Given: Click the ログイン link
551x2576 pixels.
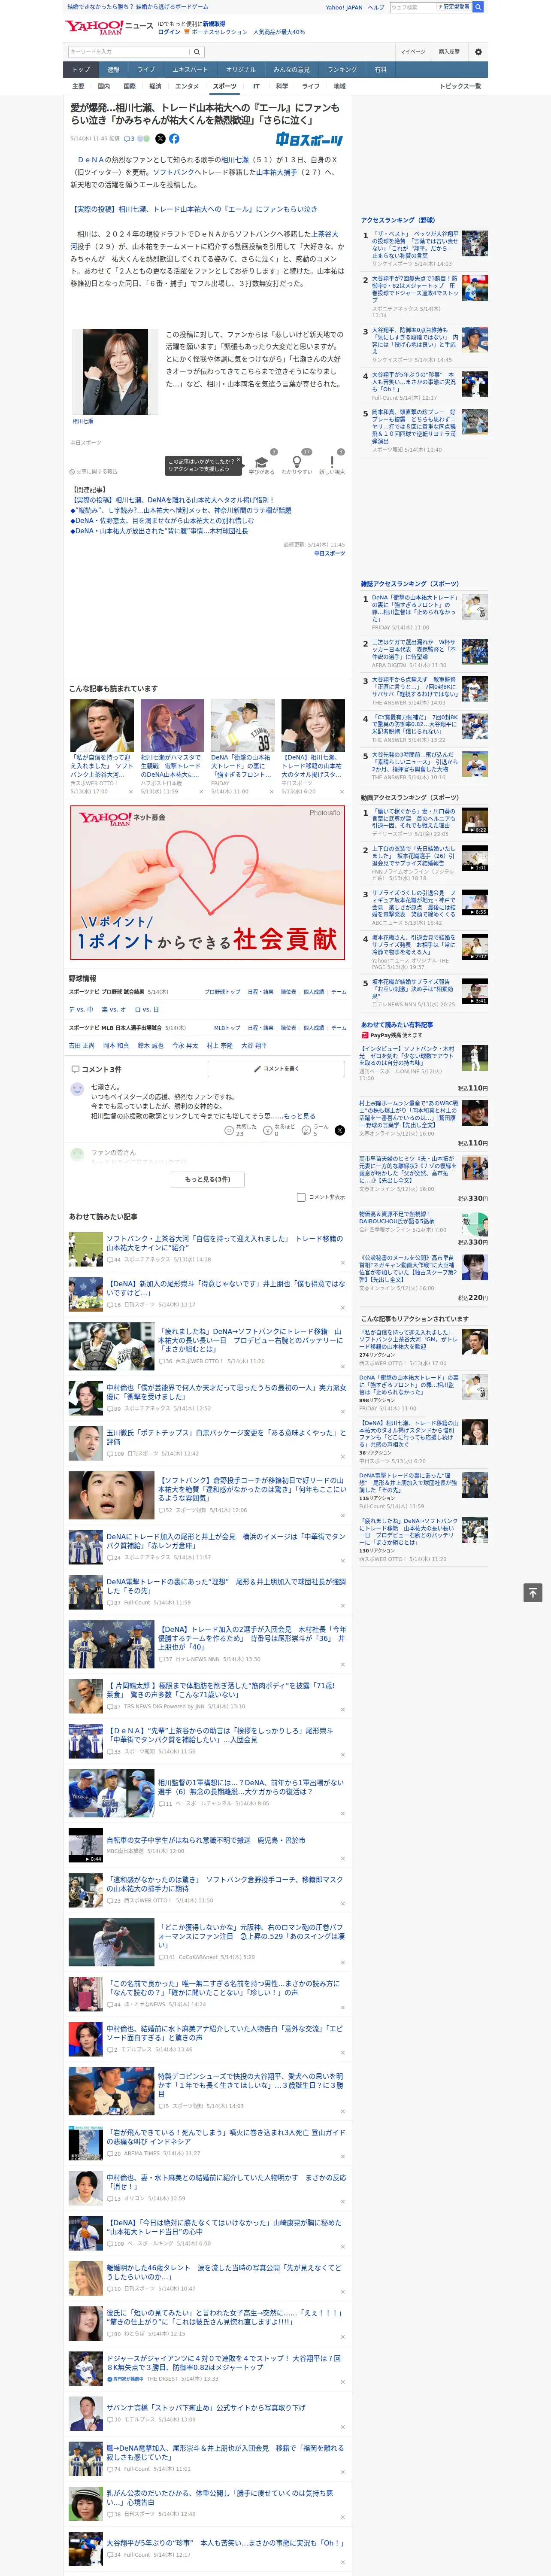Looking at the screenshot, I should (169, 32).
